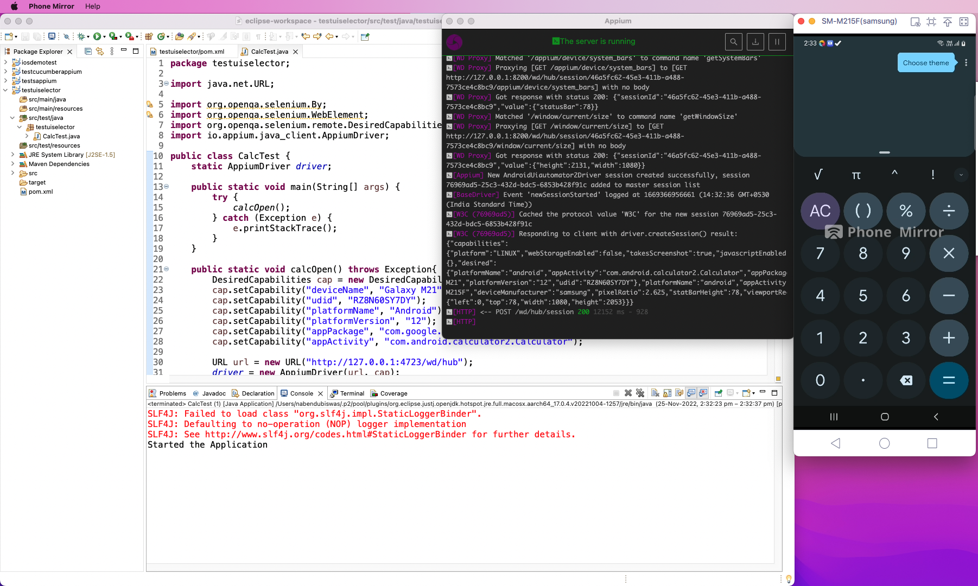Enable Link with Editor in Package Explorer
This screenshot has width=978, height=586.
pyautogui.click(x=99, y=52)
